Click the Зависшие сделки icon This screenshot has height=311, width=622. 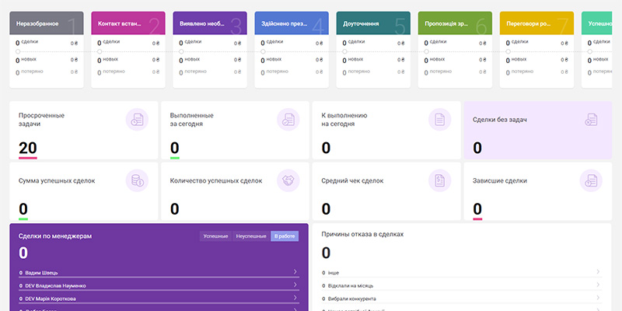[x=591, y=180]
